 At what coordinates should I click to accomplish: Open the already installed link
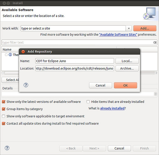[x=112, y=108]
